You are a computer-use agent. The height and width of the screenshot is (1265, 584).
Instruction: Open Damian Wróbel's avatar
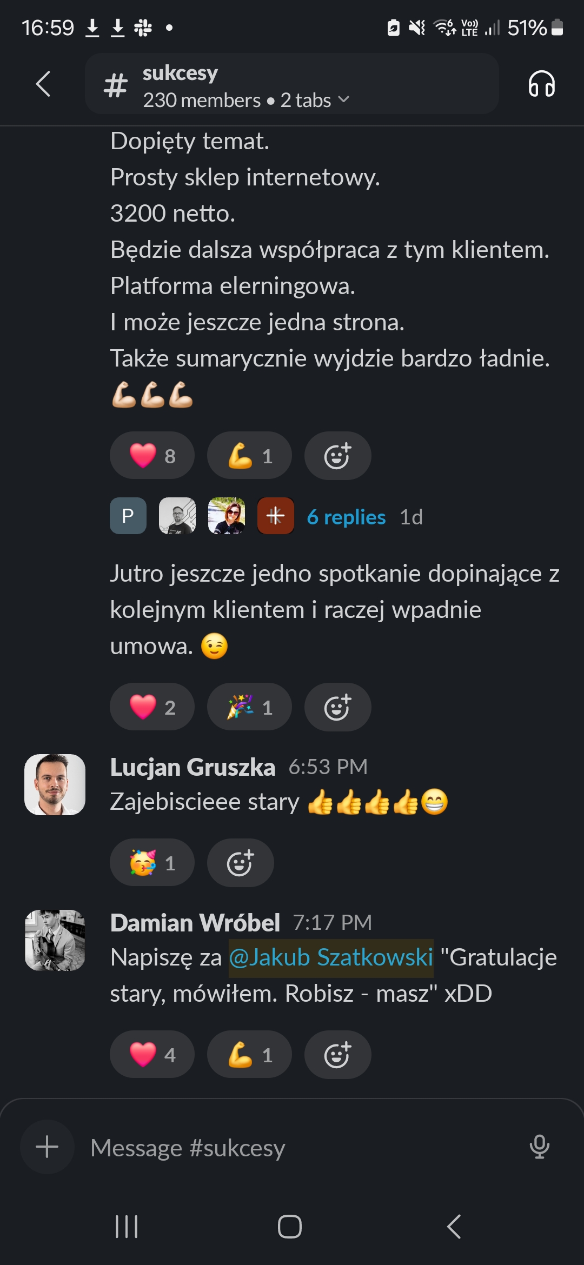click(x=55, y=940)
